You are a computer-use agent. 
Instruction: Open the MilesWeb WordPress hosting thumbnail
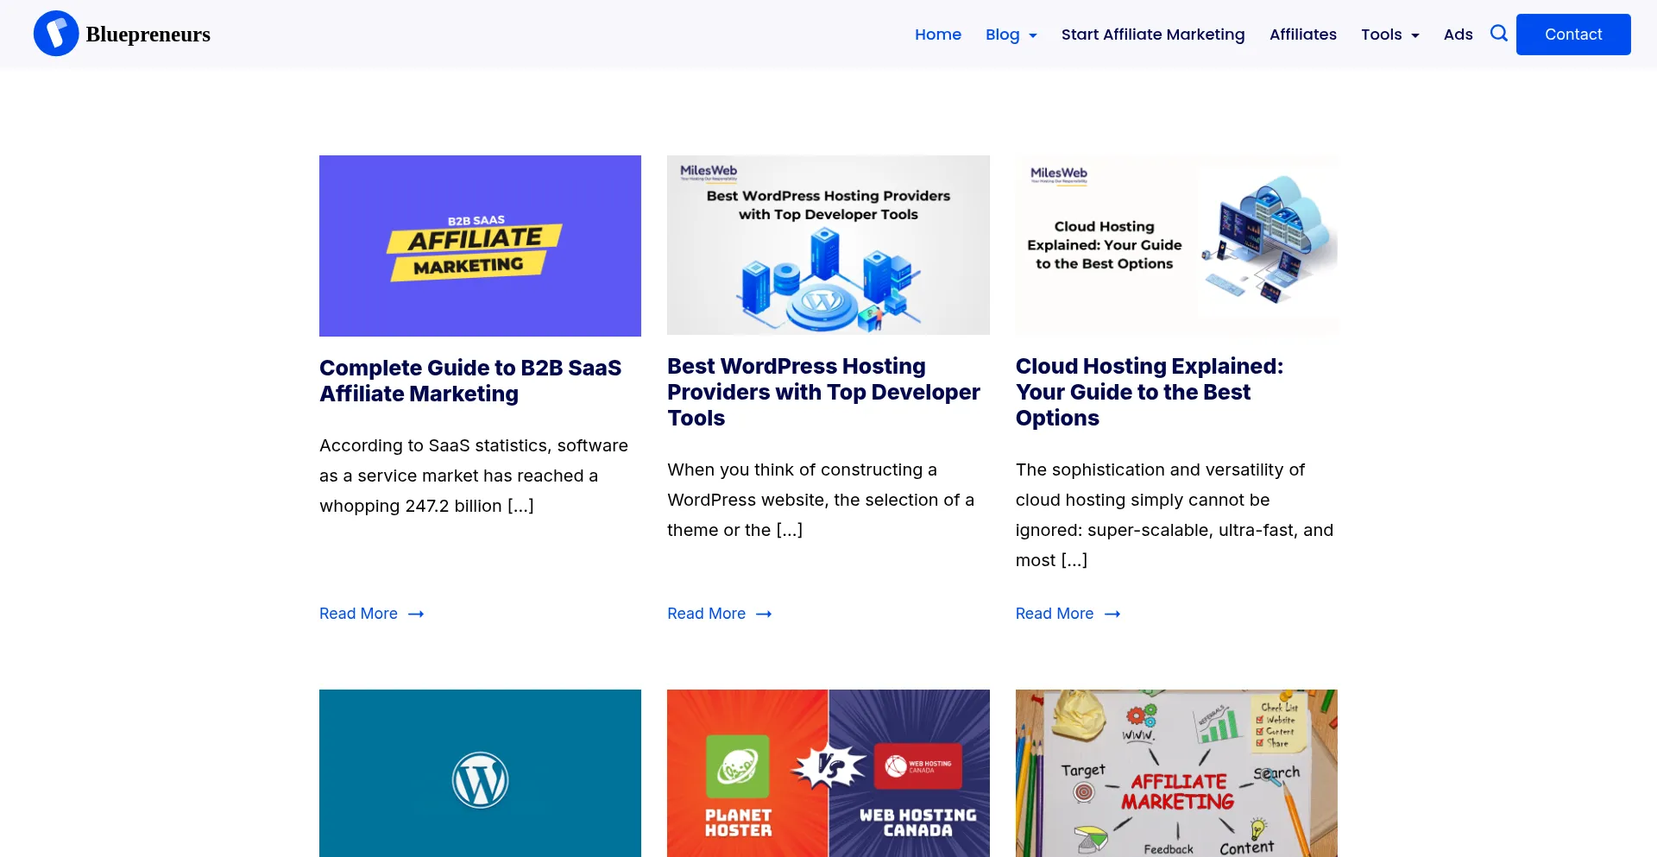[x=828, y=245]
